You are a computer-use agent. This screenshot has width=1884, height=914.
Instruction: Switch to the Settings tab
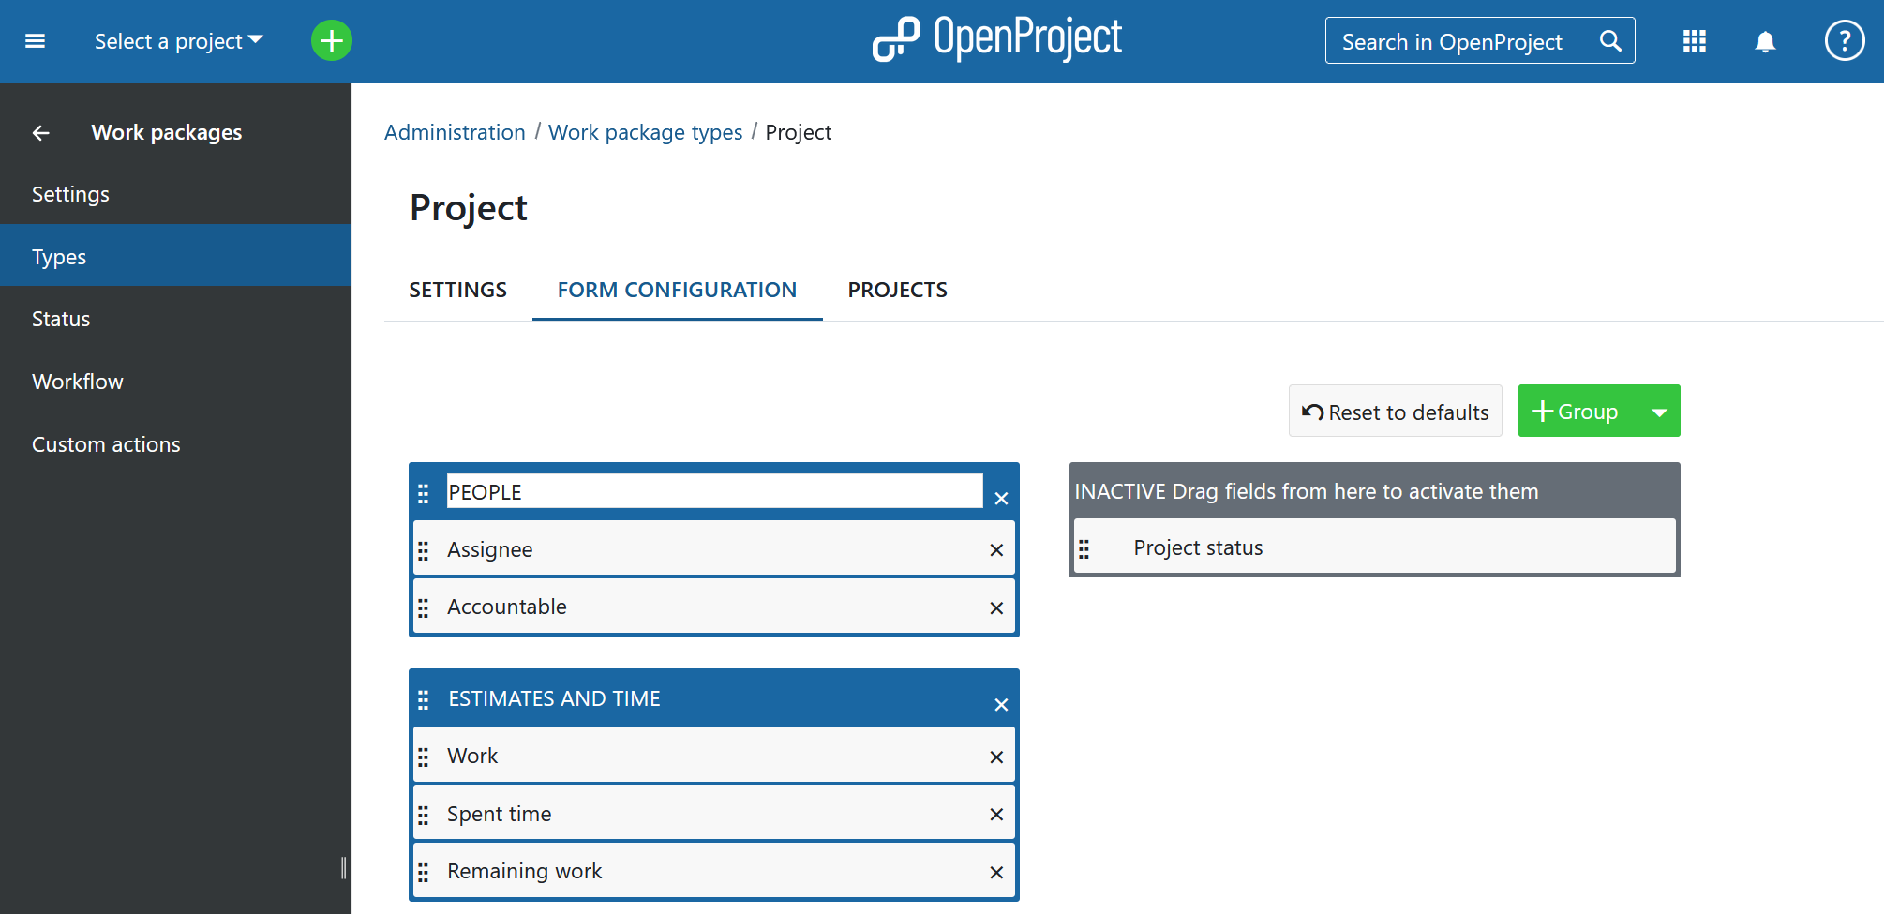point(457,291)
